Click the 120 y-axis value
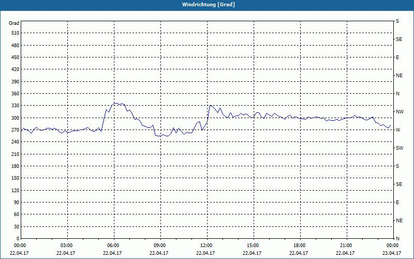The height and width of the screenshot is (259, 414). click(x=15, y=190)
